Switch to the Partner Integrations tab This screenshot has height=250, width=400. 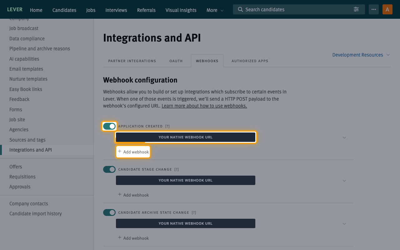[132, 61]
